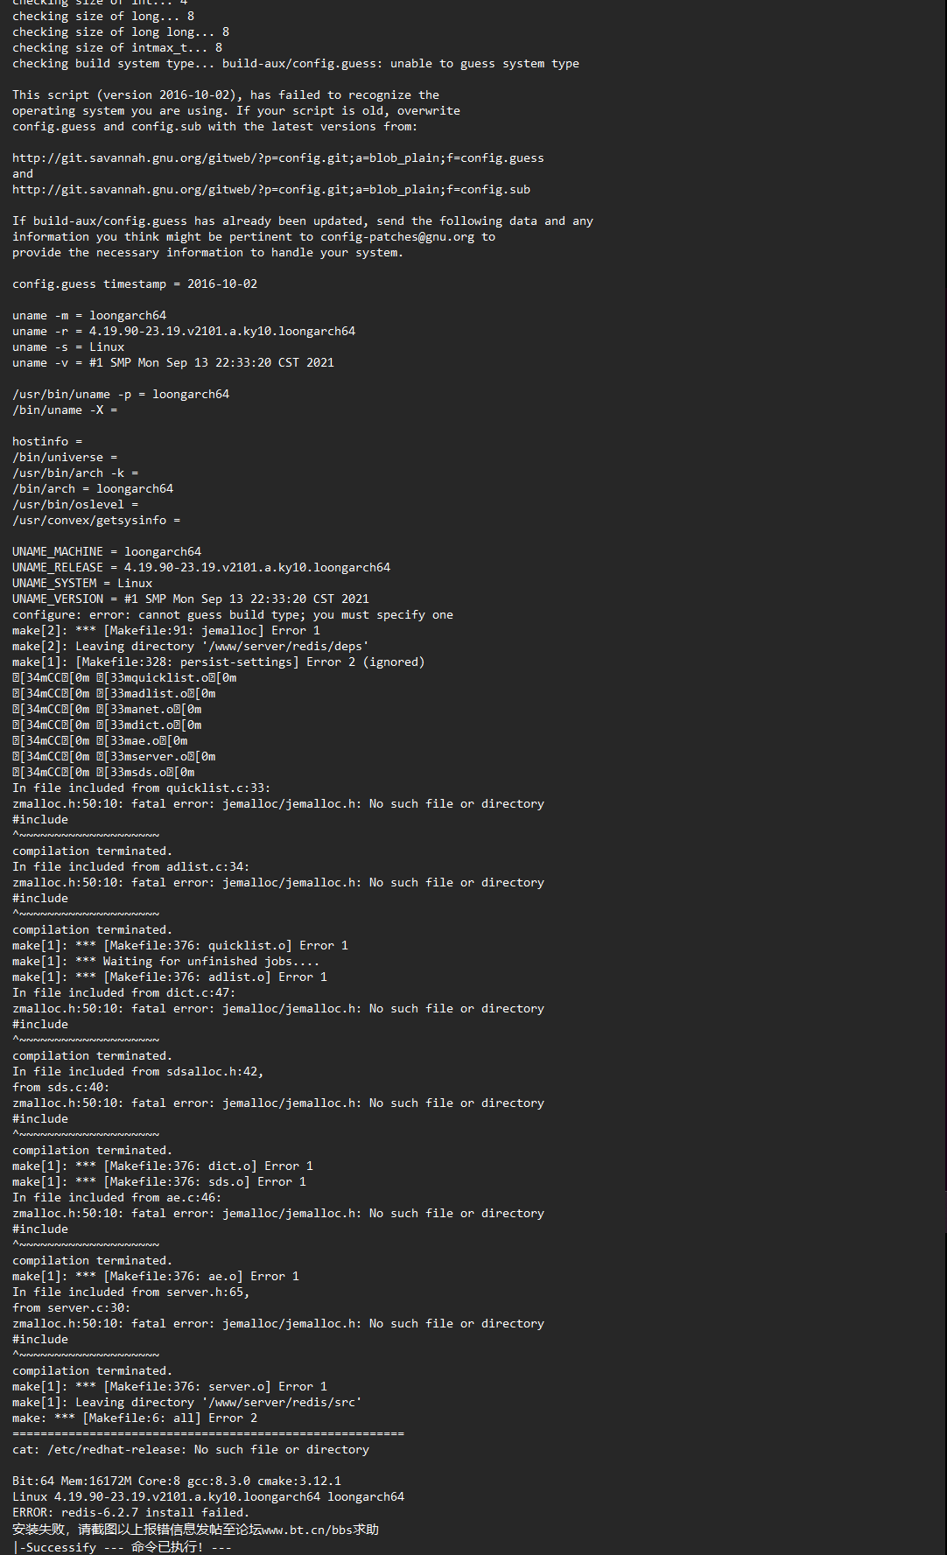Click the '/etc/redhat-release' not found message
Image resolution: width=947 pixels, height=1555 pixels.
point(191,1450)
